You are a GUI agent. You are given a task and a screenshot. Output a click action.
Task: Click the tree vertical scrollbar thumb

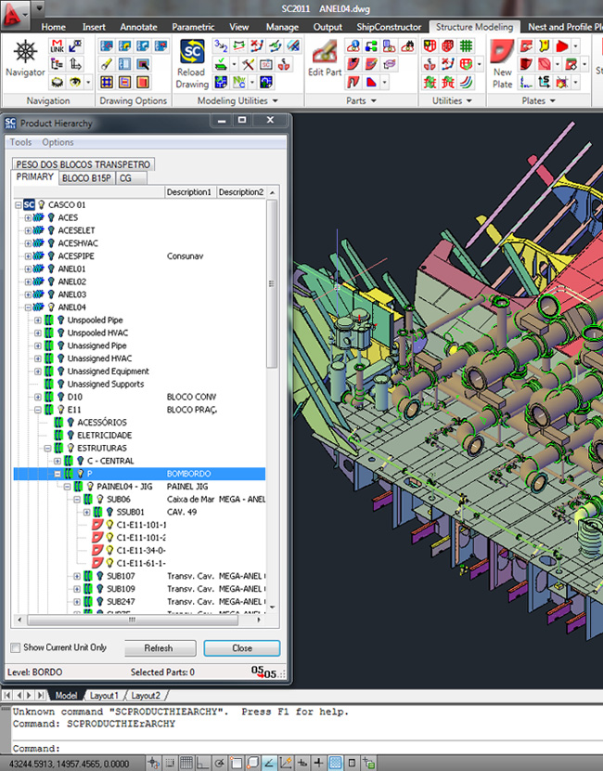pyautogui.click(x=272, y=283)
